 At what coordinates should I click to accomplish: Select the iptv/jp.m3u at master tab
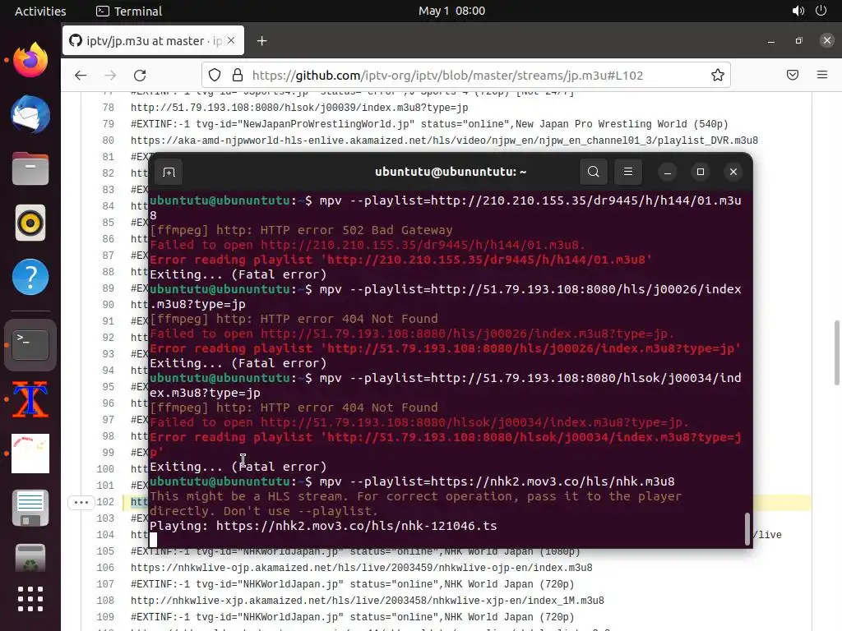(x=153, y=41)
